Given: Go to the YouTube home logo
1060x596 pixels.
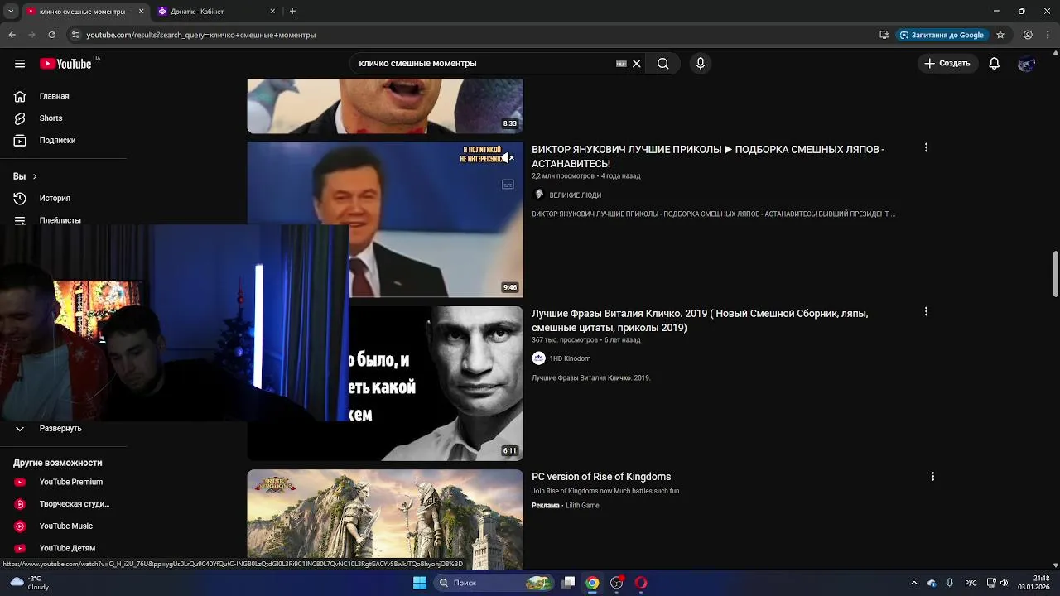Looking at the screenshot, I should coord(65,64).
